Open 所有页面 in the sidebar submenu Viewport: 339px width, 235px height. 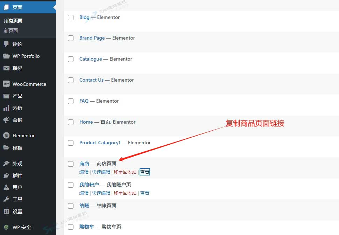13,21
